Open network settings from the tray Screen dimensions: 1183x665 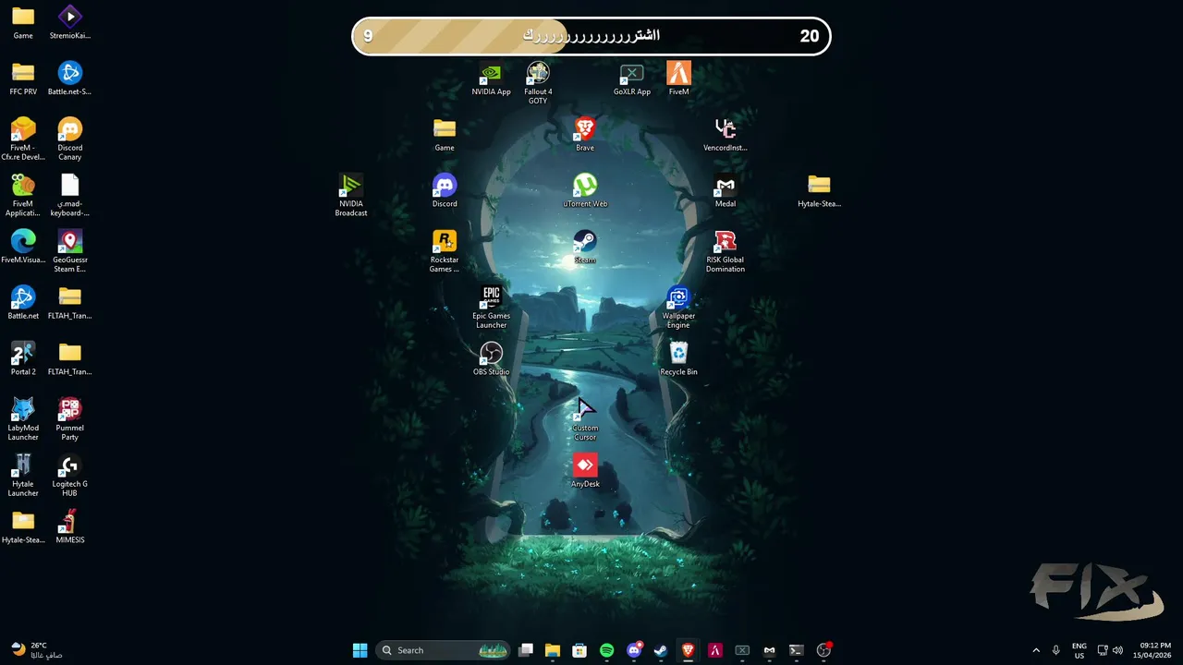click(x=1103, y=650)
